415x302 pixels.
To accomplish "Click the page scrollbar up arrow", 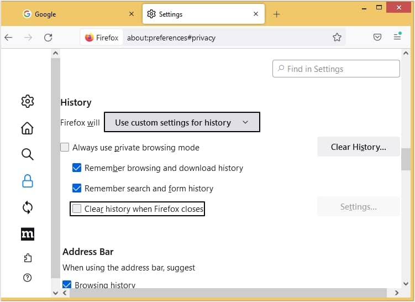I will [406, 53].
